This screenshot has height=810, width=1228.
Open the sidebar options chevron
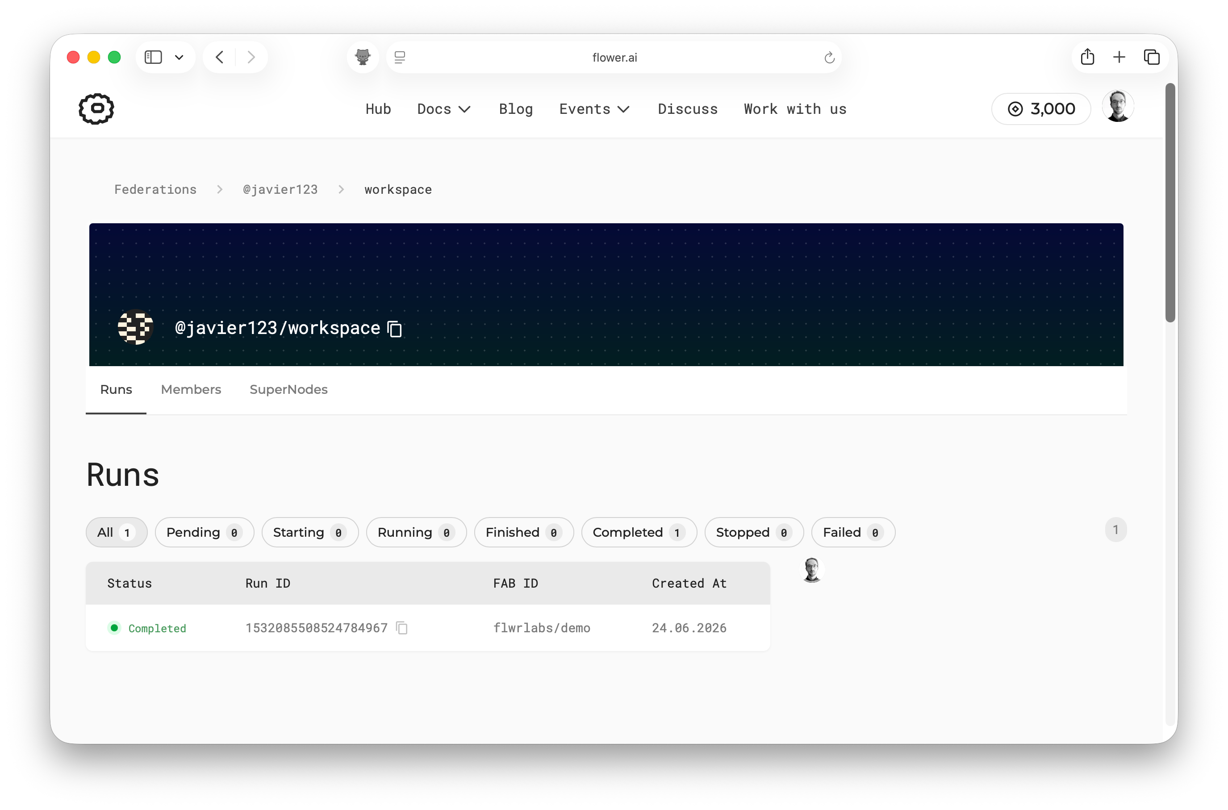[179, 57]
